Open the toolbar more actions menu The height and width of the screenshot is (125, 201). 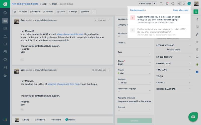pyautogui.click(x=94, y=12)
